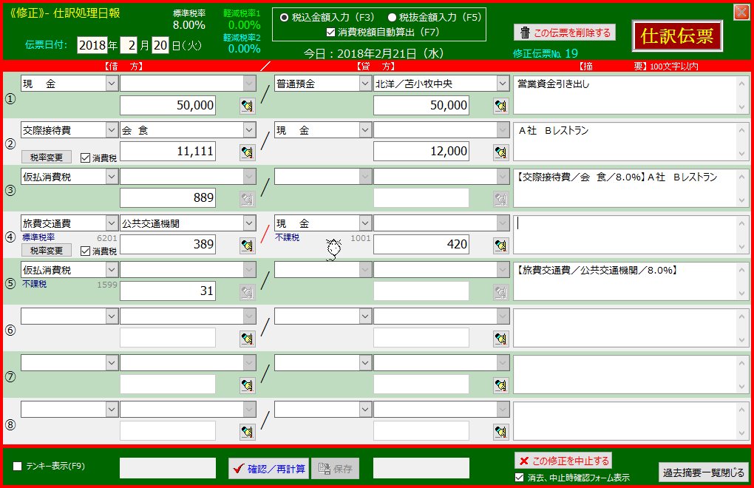Image resolution: width=754 pixels, height=488 pixels.
Task: Open the 北洋/苫小牧中央 sub-account dropdown
Action: [502, 84]
